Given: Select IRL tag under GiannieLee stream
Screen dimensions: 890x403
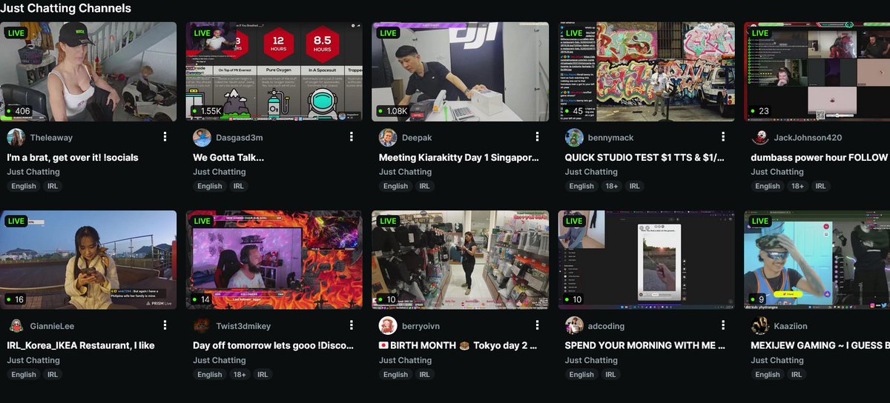Looking at the screenshot, I should pyautogui.click(x=53, y=375).
